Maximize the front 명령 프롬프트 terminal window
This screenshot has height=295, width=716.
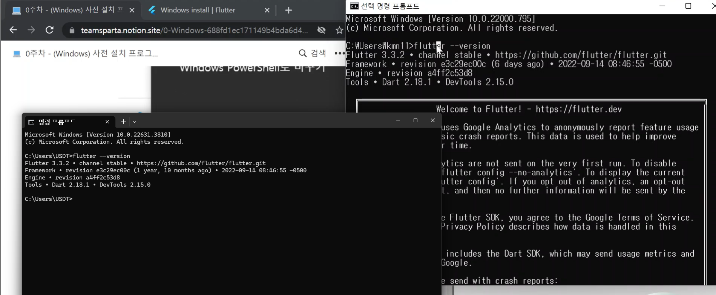[x=415, y=120]
